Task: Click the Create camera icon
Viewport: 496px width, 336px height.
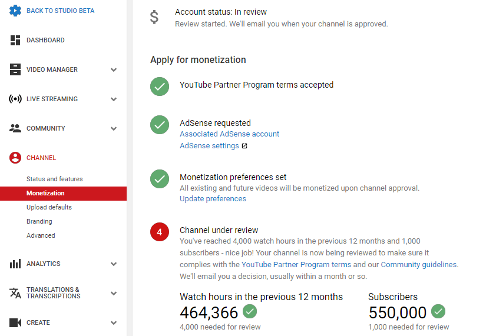Action: coord(15,322)
